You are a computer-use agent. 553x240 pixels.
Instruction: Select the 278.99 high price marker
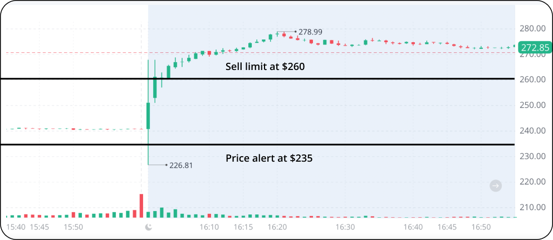pyautogui.click(x=310, y=32)
